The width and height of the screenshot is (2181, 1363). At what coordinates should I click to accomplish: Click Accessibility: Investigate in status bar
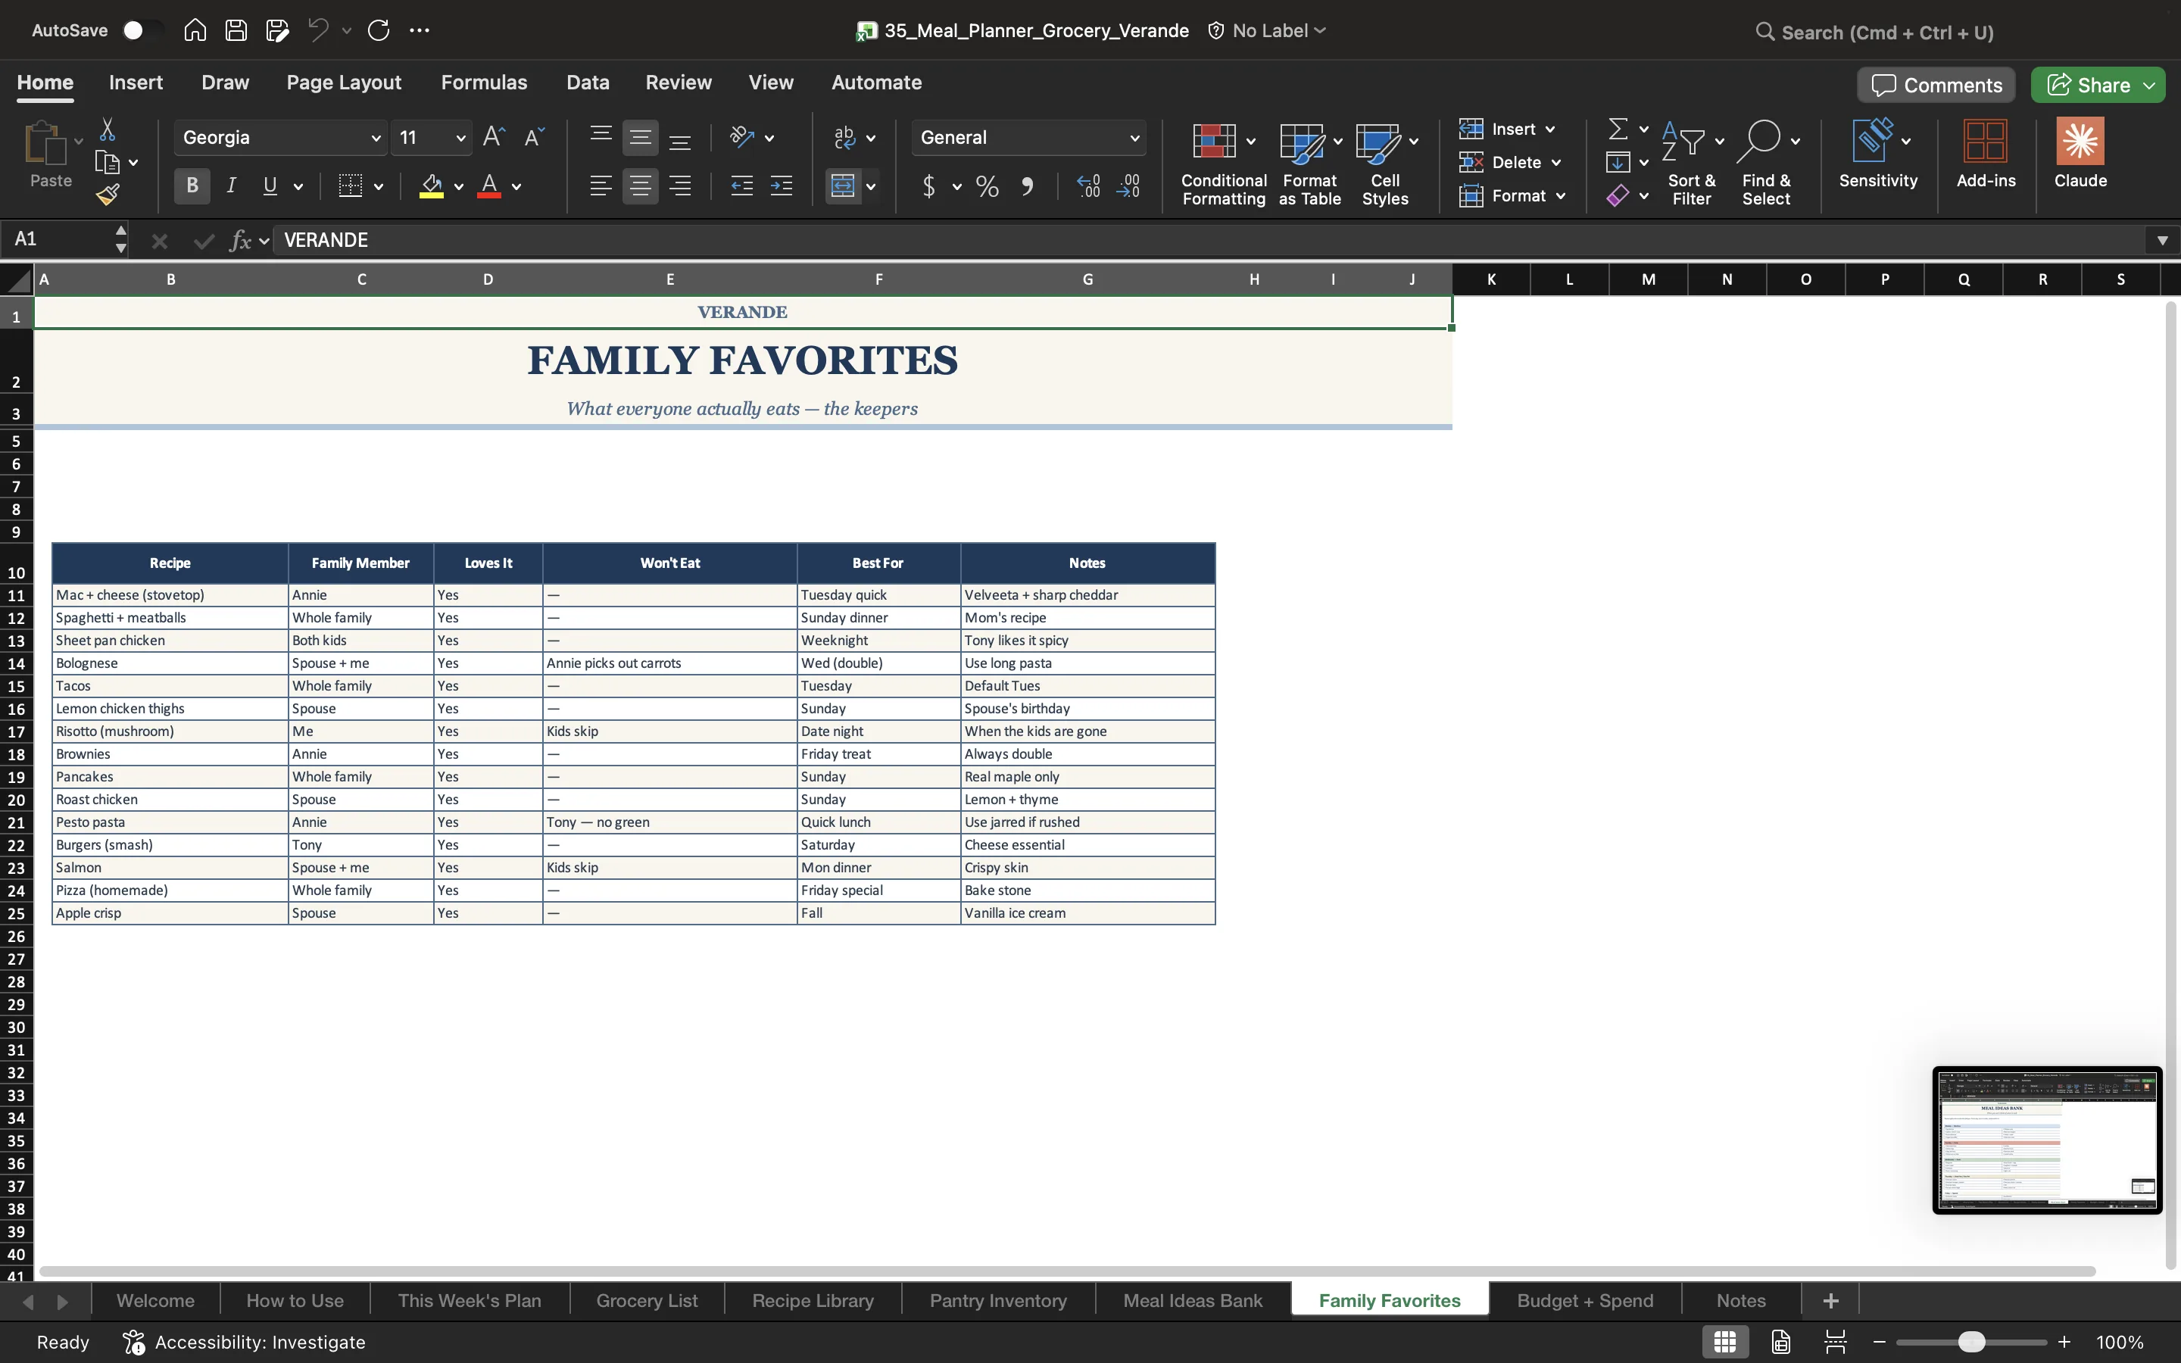point(245,1341)
